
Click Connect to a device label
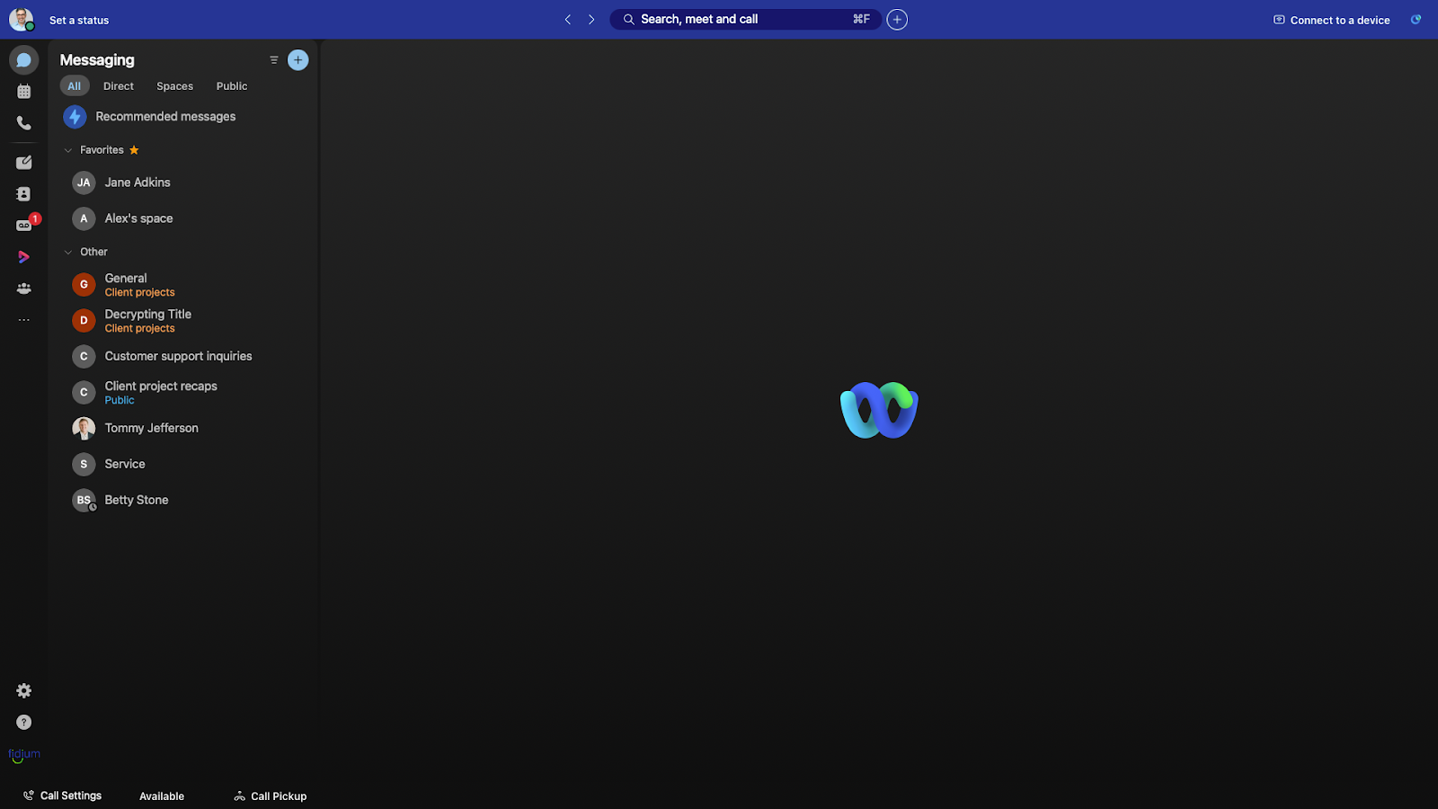pos(1340,20)
